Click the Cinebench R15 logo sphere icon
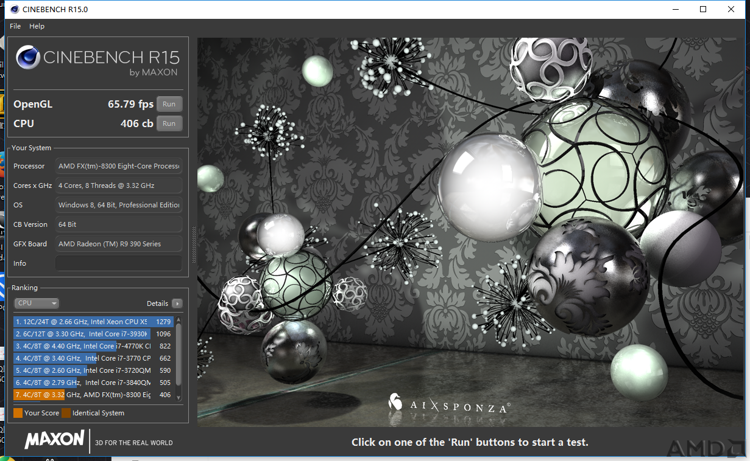This screenshot has width=750, height=461. pyautogui.click(x=28, y=57)
